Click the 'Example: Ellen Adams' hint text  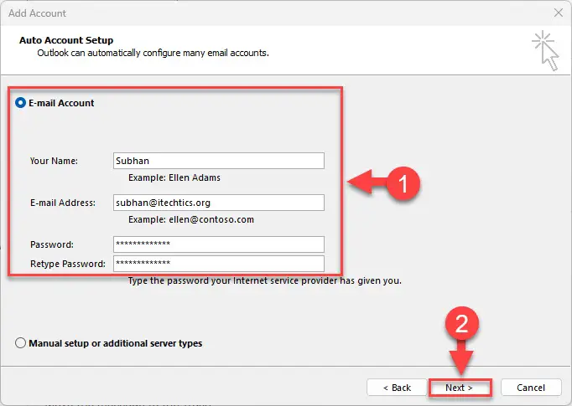174,177
